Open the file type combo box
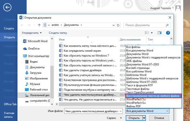The width and height of the screenshot is (190, 121). click(147, 111)
